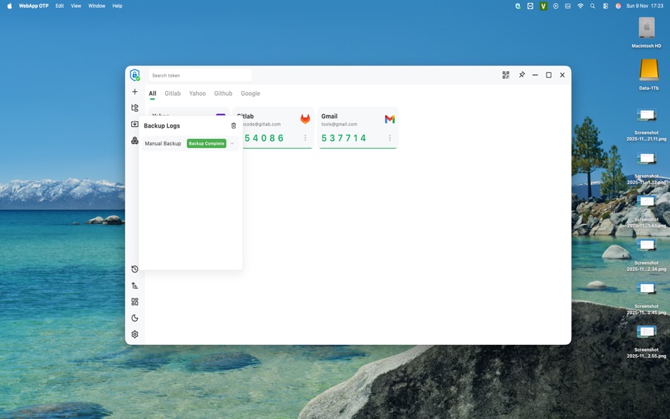Open the WebApp OTP app menu

pyautogui.click(x=33, y=6)
